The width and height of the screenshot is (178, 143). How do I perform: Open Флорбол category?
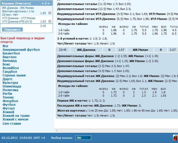click(10, 101)
